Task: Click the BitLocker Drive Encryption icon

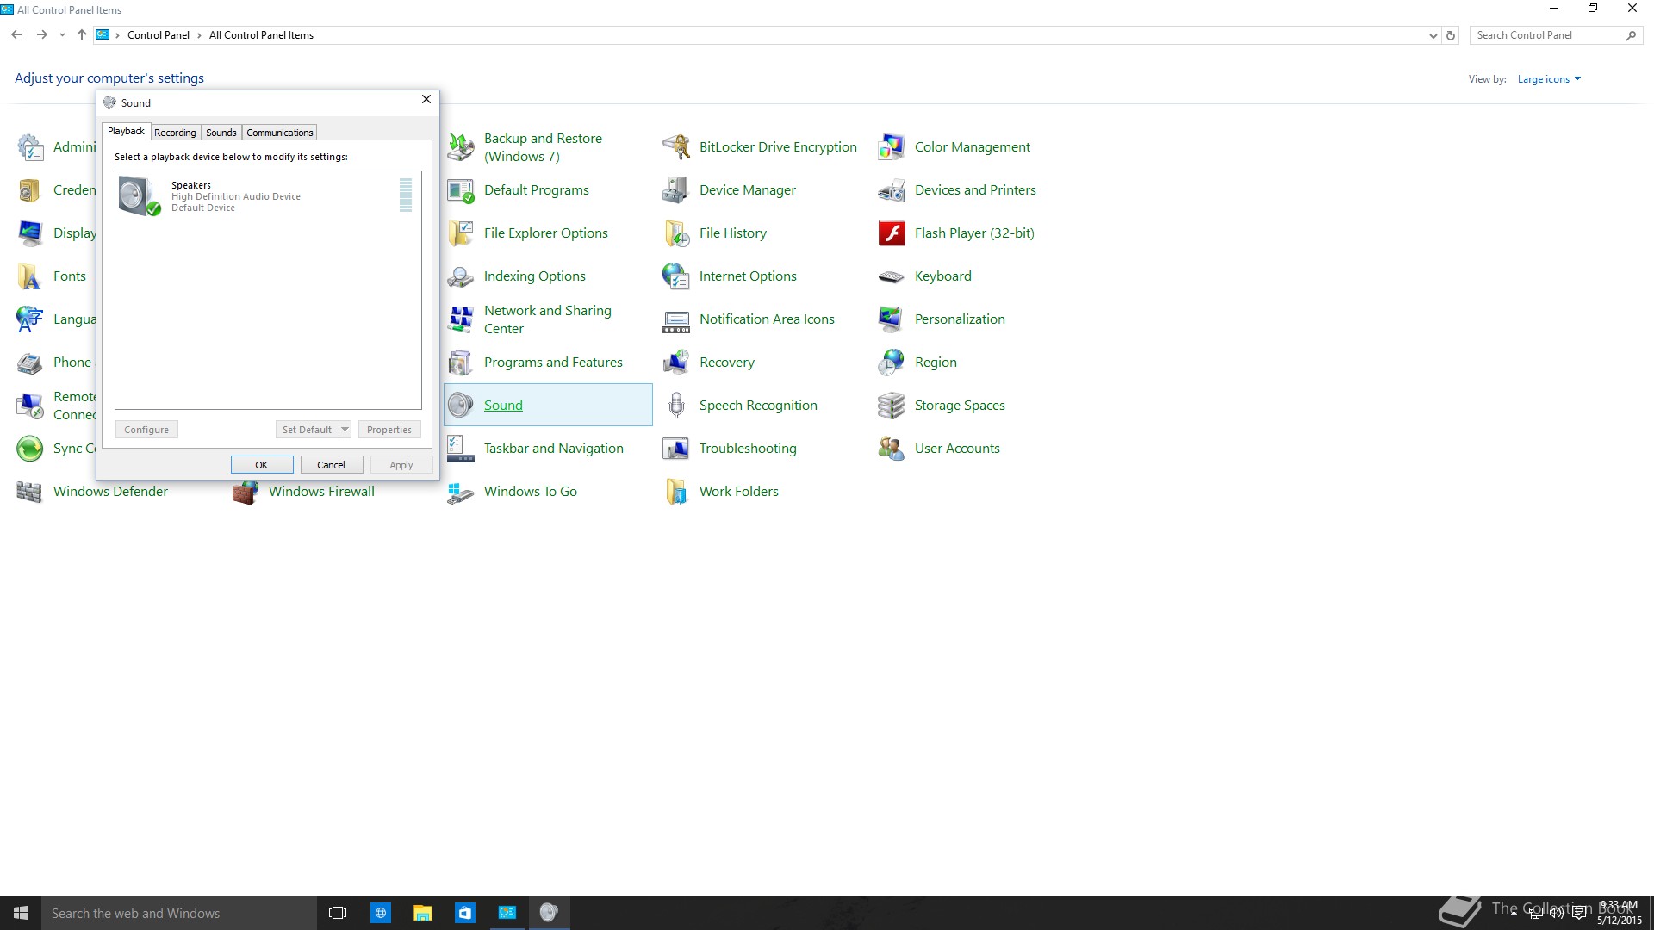Action: (x=676, y=147)
